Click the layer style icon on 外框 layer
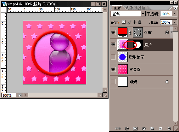 [167, 32]
